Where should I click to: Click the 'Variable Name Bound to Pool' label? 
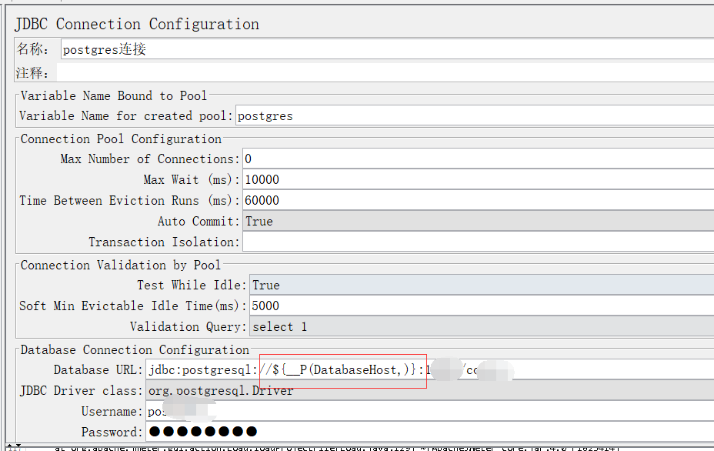coord(114,95)
